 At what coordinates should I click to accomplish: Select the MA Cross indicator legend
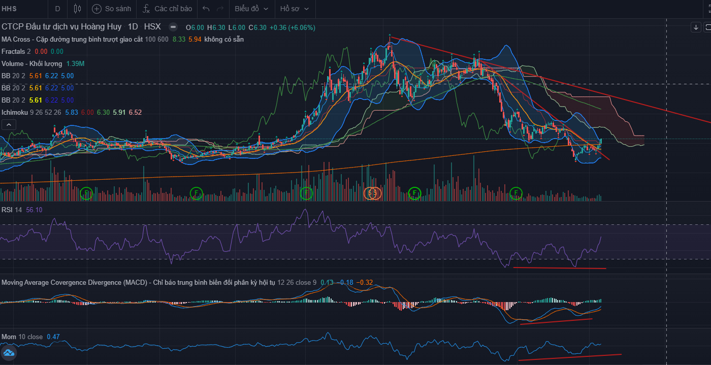(71, 39)
